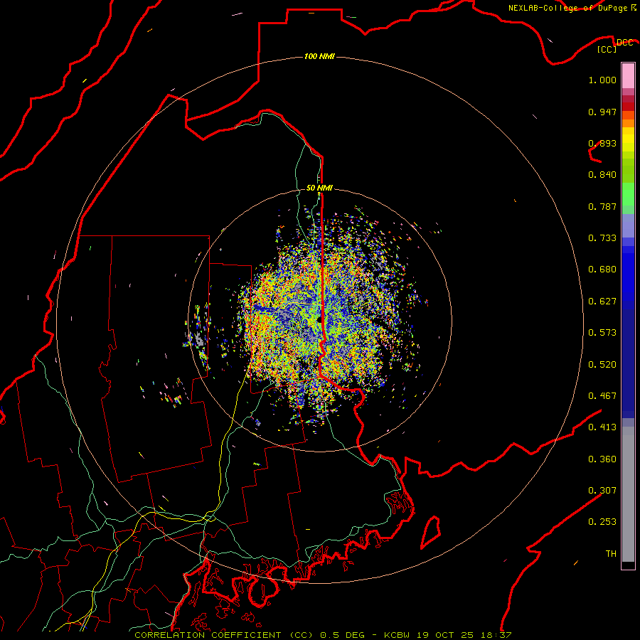
Task: Select the 0.627 scale value
Action: 602,302
